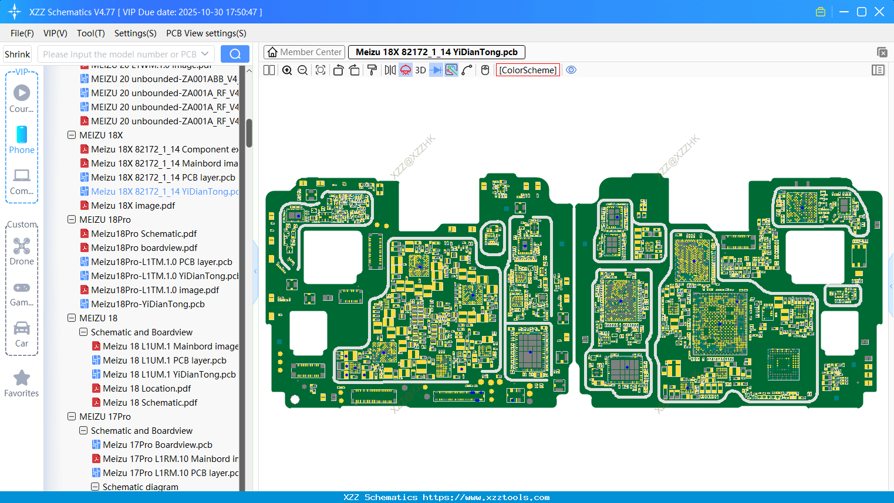The width and height of the screenshot is (894, 503).
Task: Open the ColorScheme button
Action: pos(528,70)
